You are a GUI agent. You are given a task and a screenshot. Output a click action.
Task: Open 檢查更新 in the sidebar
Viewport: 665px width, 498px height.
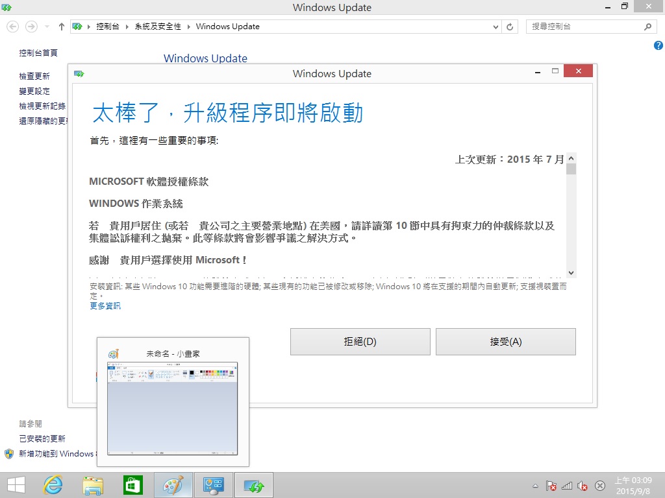point(34,77)
